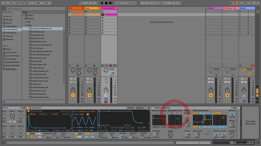Open the 1 Bar quantization dropdown
This screenshot has width=261, height=146.
click(47, 3)
